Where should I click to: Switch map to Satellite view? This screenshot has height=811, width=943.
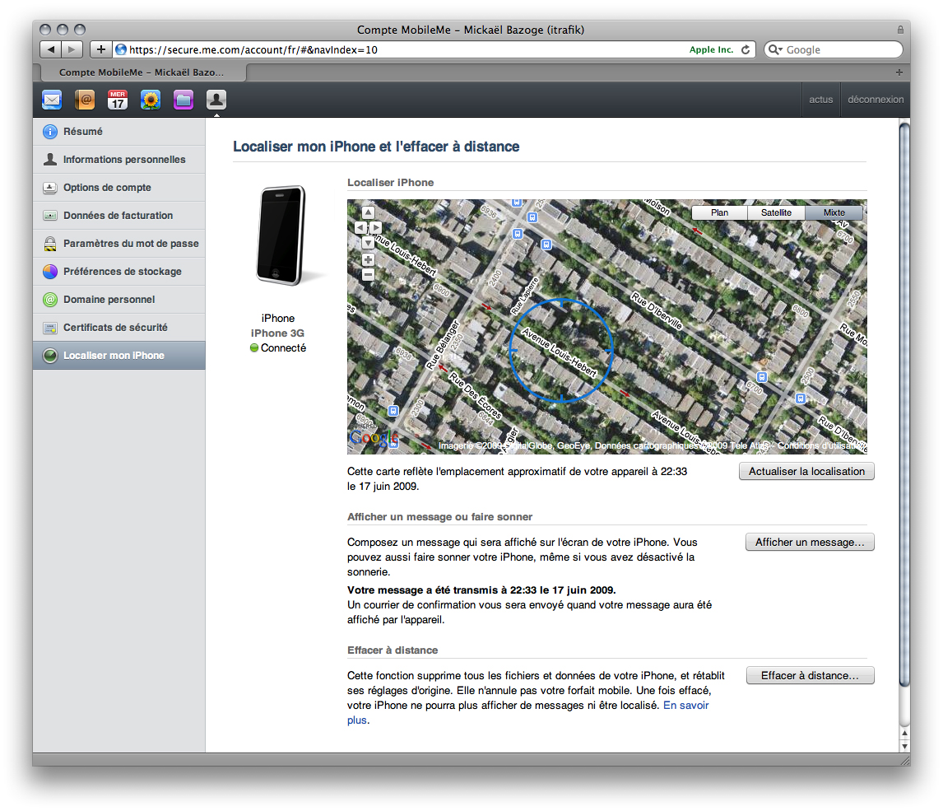(x=776, y=212)
